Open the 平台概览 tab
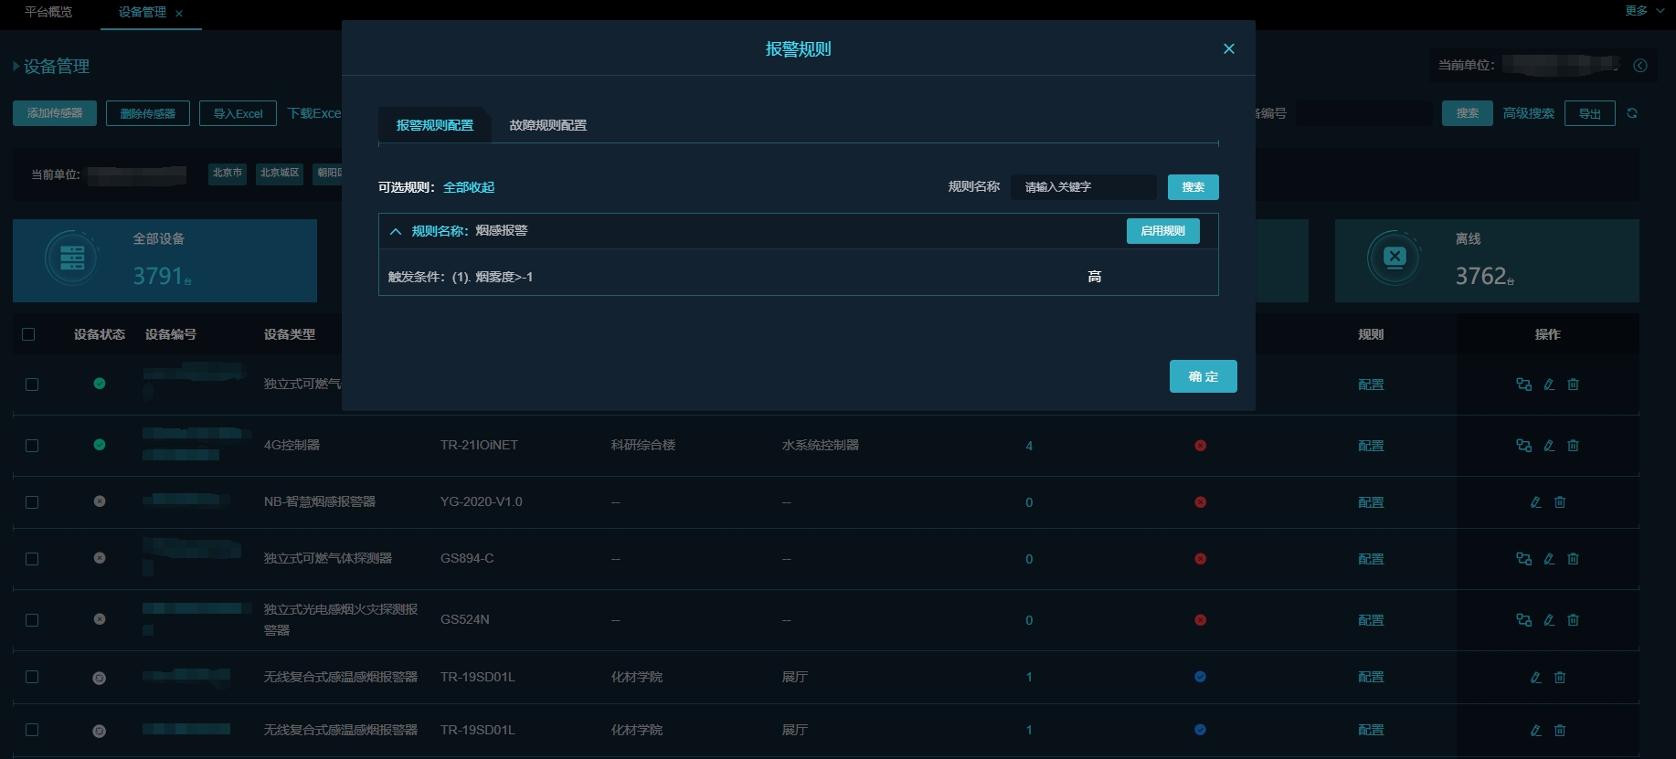1676x759 pixels. pos(48,12)
